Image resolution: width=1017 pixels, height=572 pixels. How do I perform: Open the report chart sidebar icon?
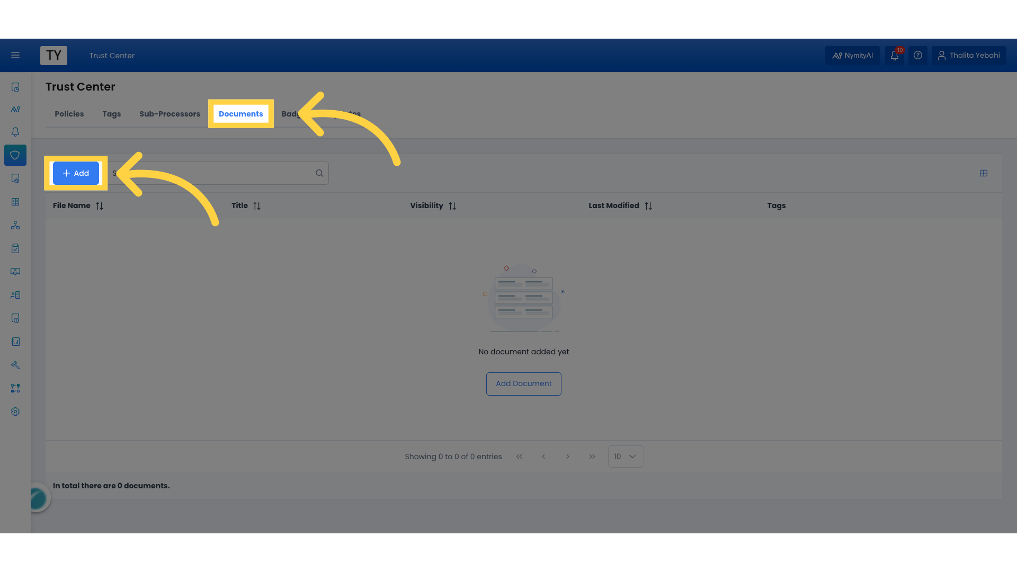tap(15, 342)
